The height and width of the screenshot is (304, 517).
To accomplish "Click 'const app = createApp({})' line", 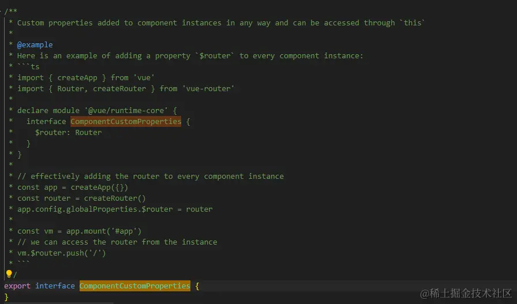I will (x=73, y=187).
